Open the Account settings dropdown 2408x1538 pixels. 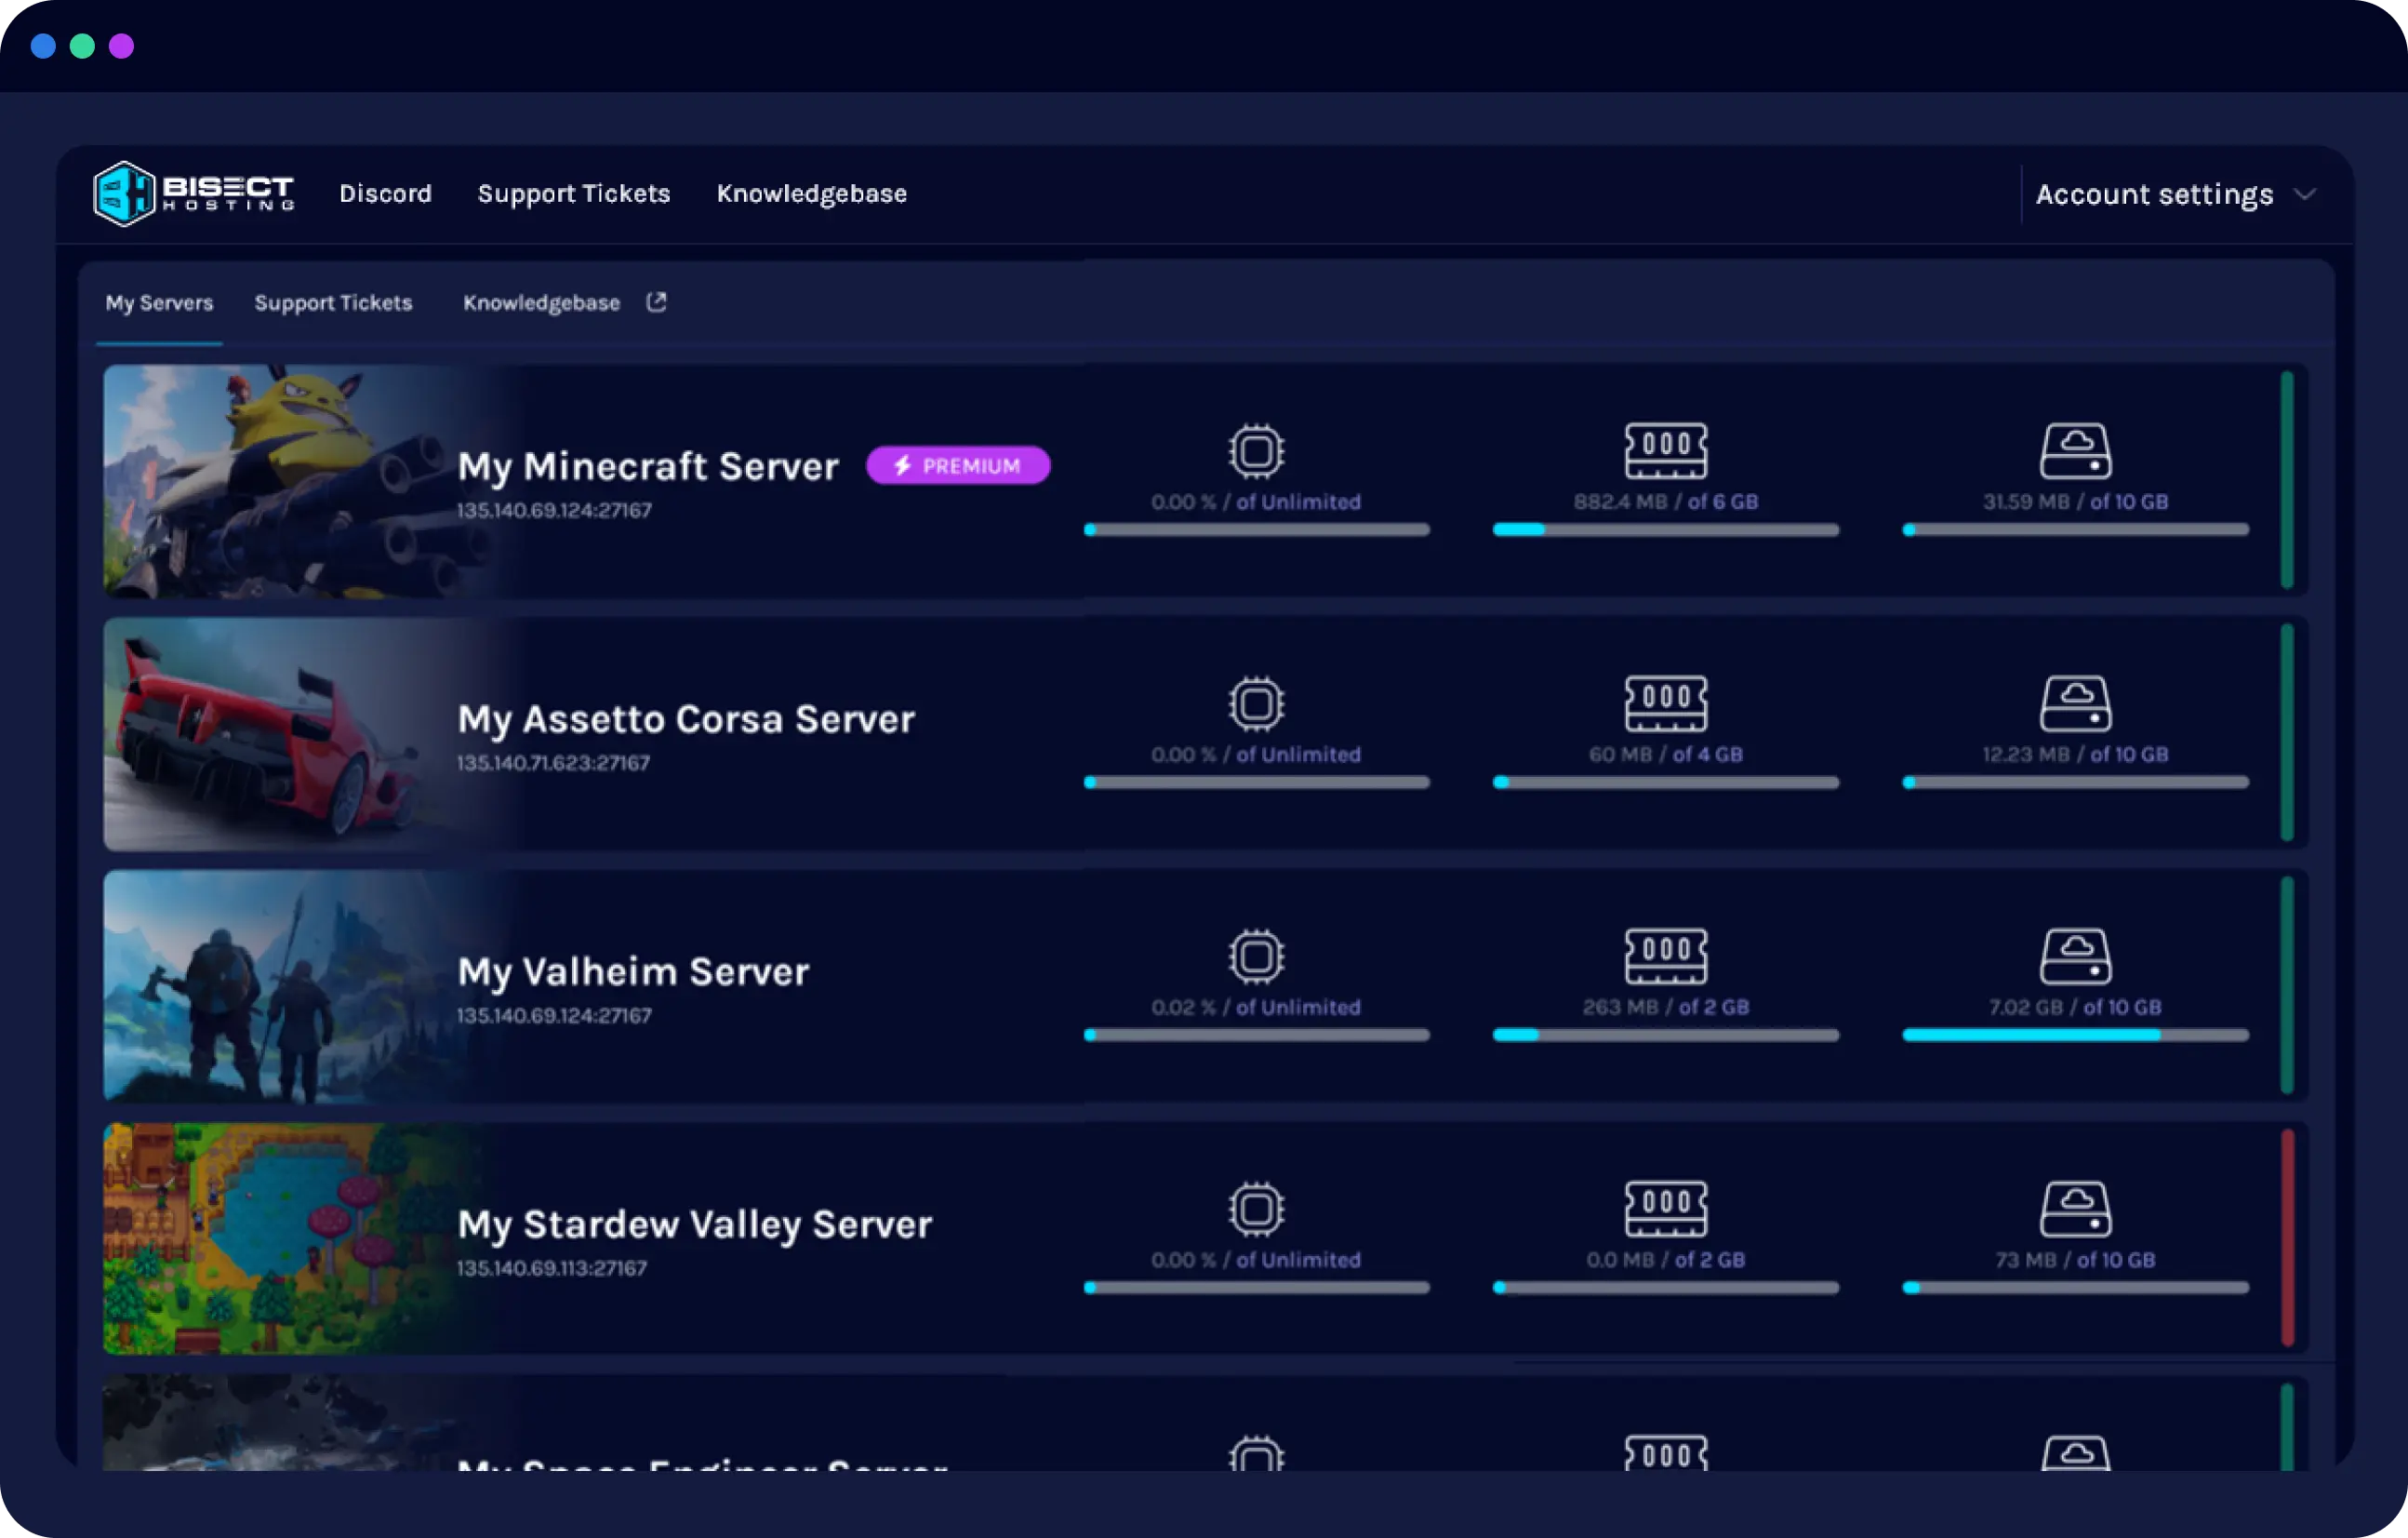click(x=2176, y=194)
